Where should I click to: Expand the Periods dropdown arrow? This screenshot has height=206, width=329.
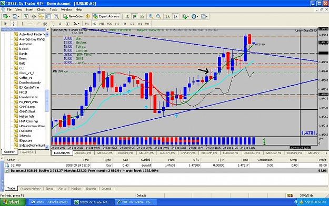coord(197,16)
